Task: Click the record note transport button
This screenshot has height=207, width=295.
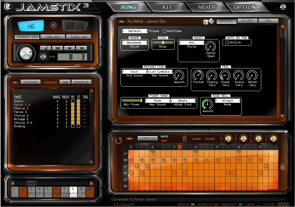Action: click(x=46, y=48)
